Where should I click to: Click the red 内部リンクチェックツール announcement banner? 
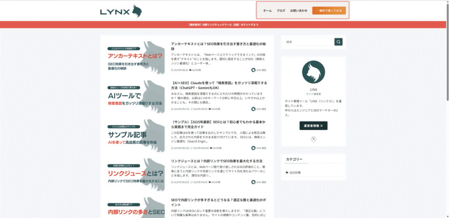click(224, 25)
